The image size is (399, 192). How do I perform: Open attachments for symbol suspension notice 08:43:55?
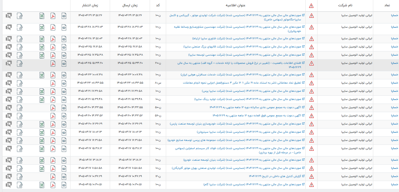click(20, 83)
